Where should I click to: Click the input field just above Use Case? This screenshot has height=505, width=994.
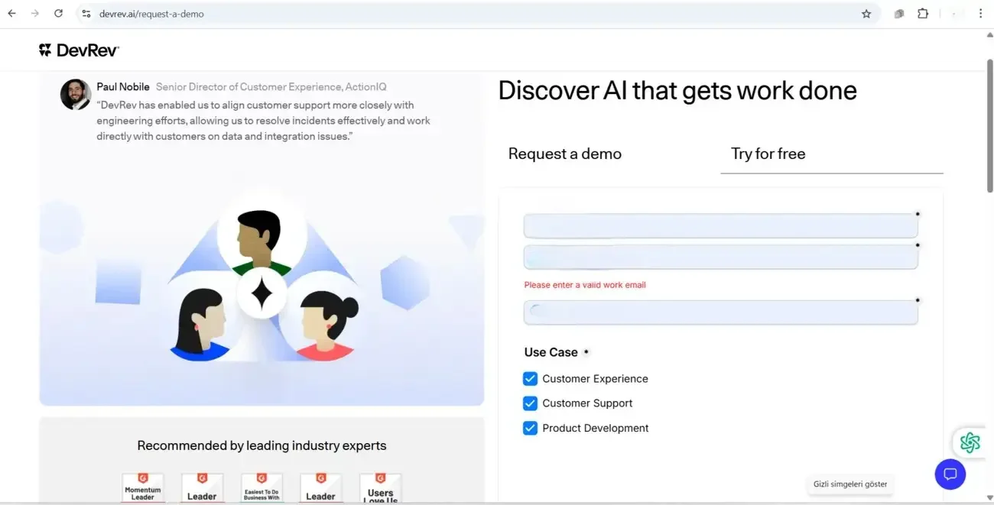[720, 312]
